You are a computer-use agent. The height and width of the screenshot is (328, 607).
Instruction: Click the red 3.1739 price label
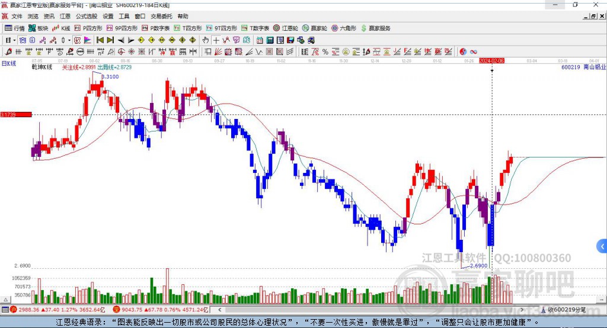[x=16, y=114]
